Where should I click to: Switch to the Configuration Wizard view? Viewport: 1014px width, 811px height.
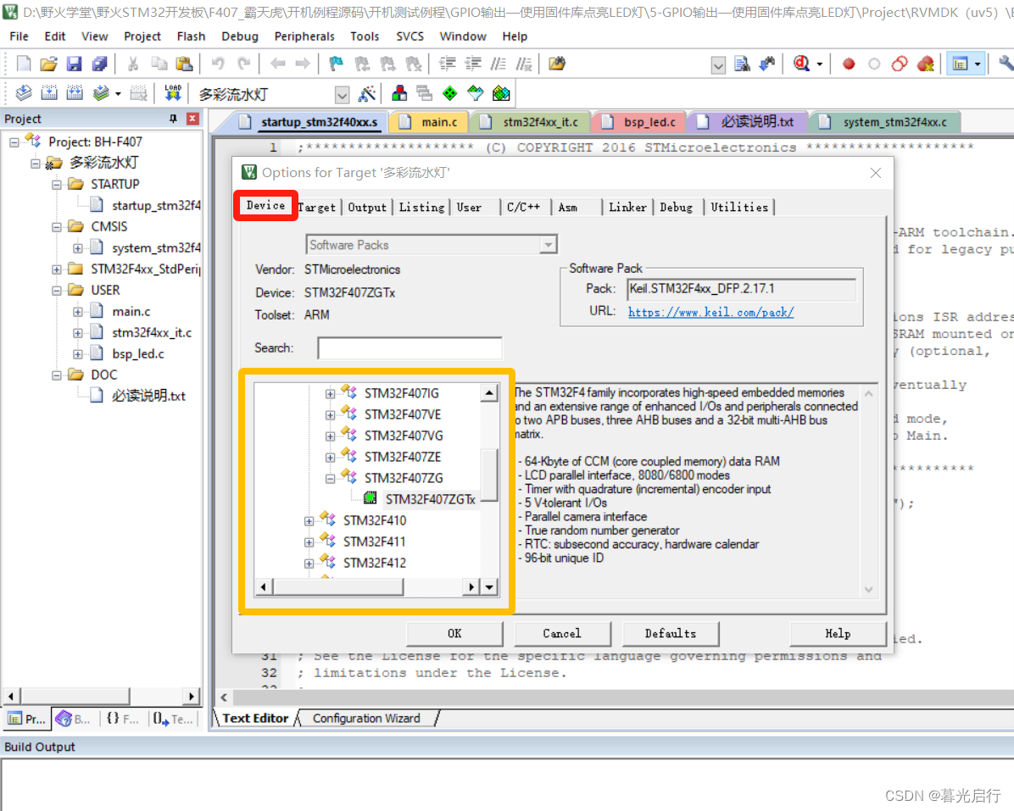(x=366, y=718)
